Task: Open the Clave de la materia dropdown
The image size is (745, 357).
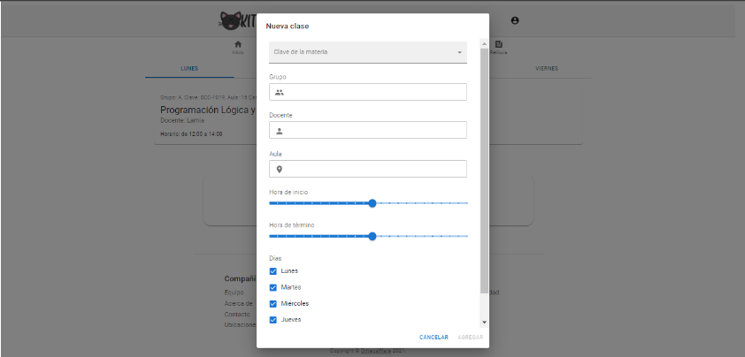Action: click(368, 52)
